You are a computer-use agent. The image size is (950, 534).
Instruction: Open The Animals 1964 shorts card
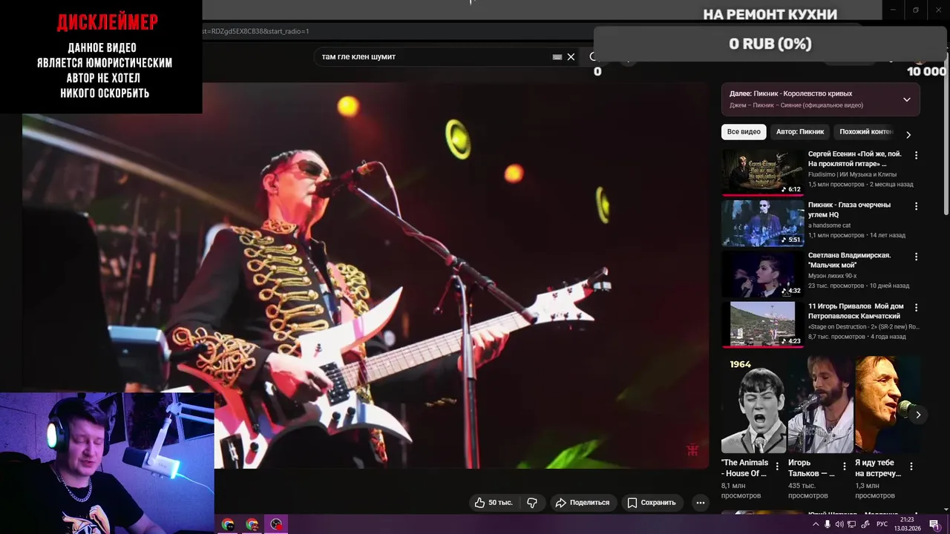[753, 404]
